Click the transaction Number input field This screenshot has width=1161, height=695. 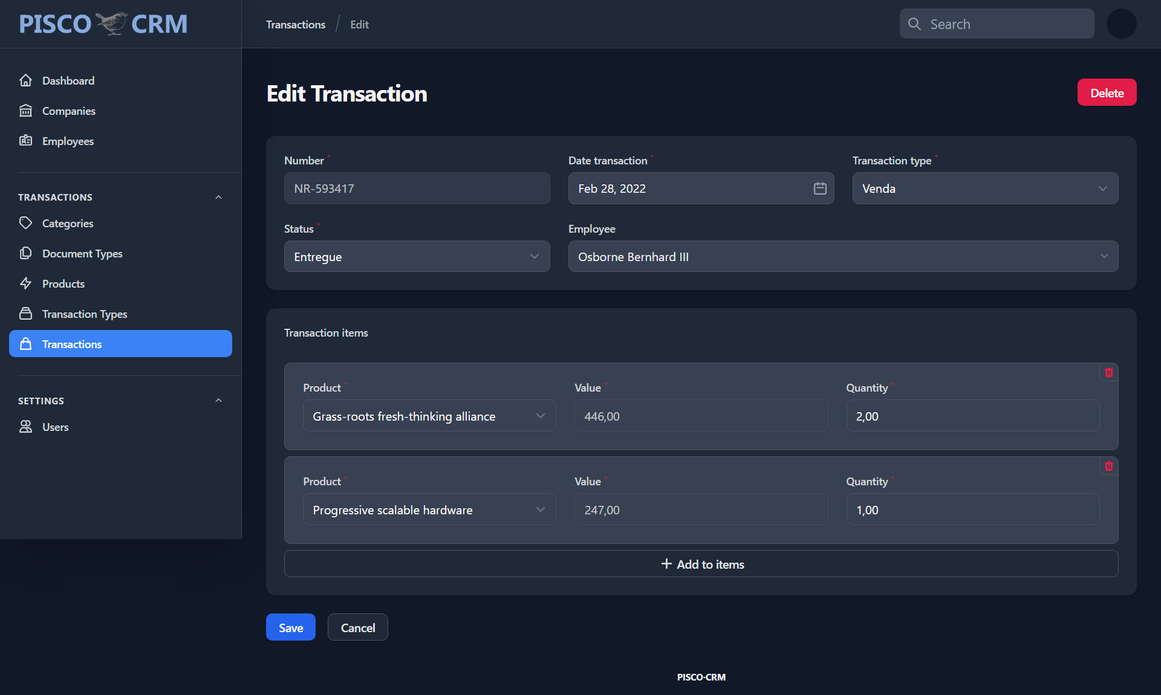416,188
